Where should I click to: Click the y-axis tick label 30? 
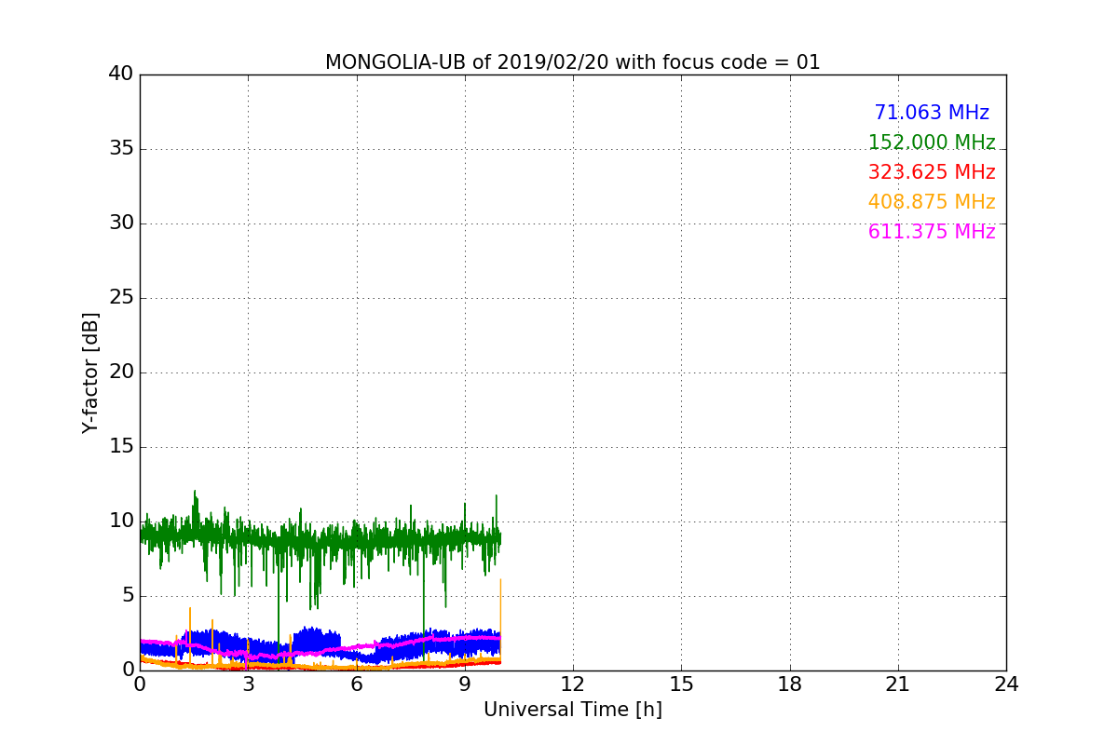[121, 223]
